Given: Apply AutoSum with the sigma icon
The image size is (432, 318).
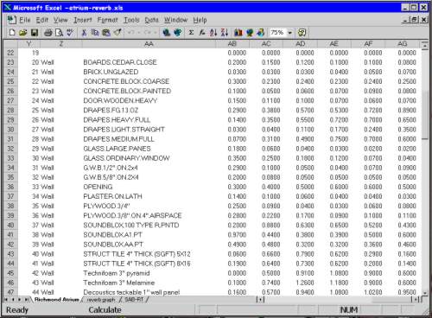Looking at the screenshot, I should [191, 33].
